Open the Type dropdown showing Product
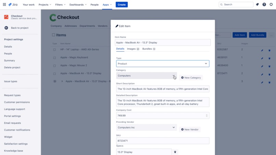This screenshot has width=276, height=155. 163,64
